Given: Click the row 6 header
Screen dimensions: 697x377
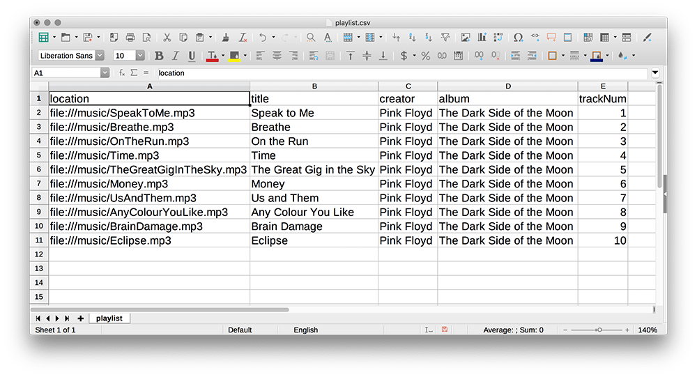Looking at the screenshot, I should tap(39, 169).
